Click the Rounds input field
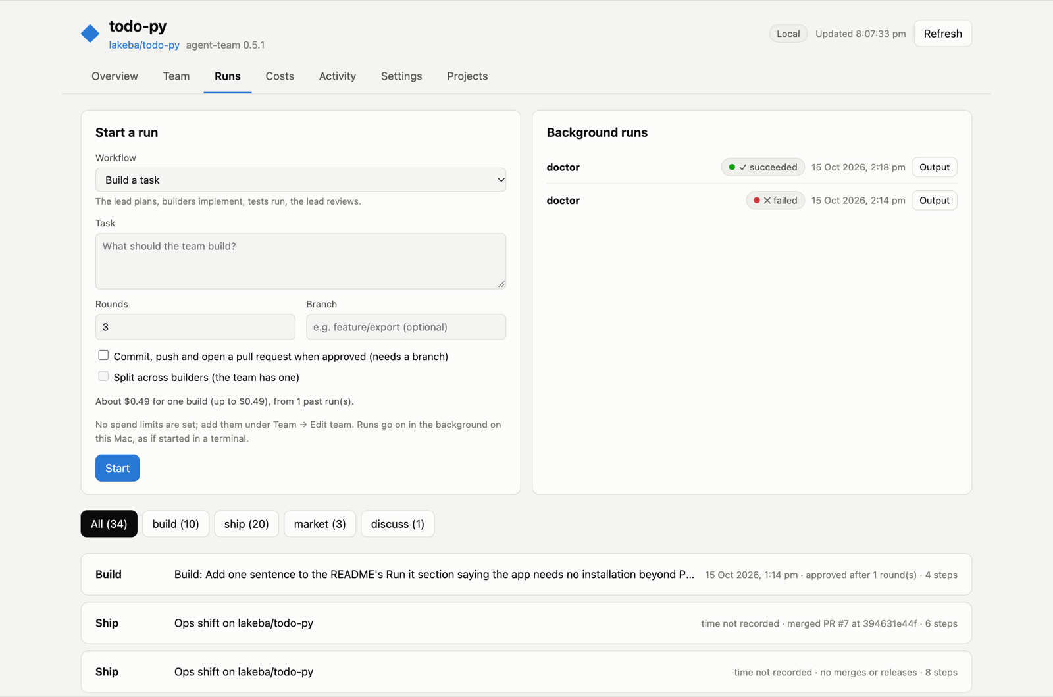 click(x=195, y=327)
